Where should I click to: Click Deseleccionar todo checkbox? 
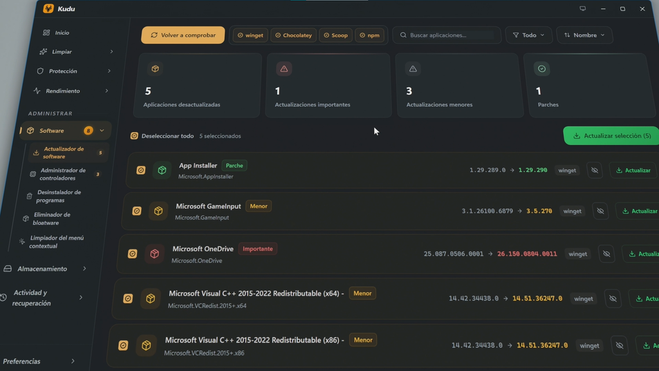(134, 136)
